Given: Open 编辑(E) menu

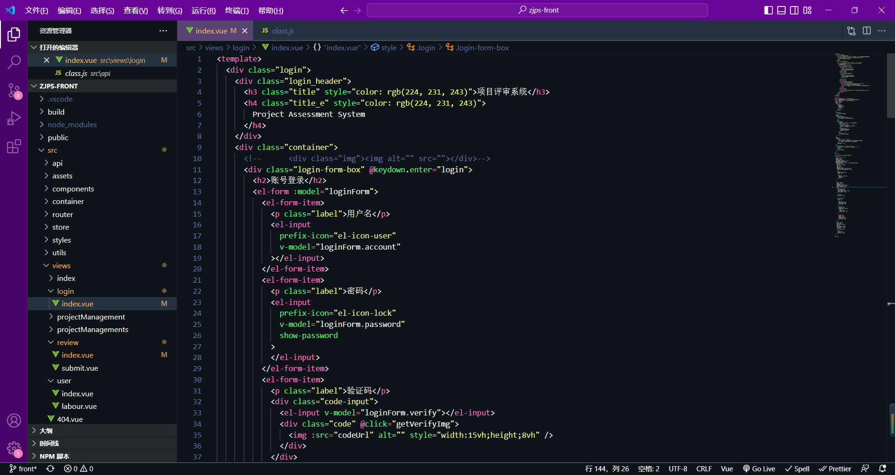Looking at the screenshot, I should tap(69, 10).
